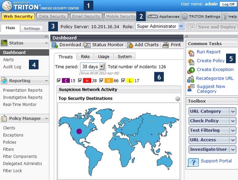Expand the URL Access toolbox tool
Image resolution: width=238 pixels, height=180 pixels.
pyautogui.click(x=233, y=140)
